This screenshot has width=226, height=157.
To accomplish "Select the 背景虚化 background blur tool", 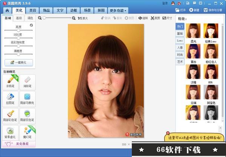I will pyautogui.click(x=11, y=133).
